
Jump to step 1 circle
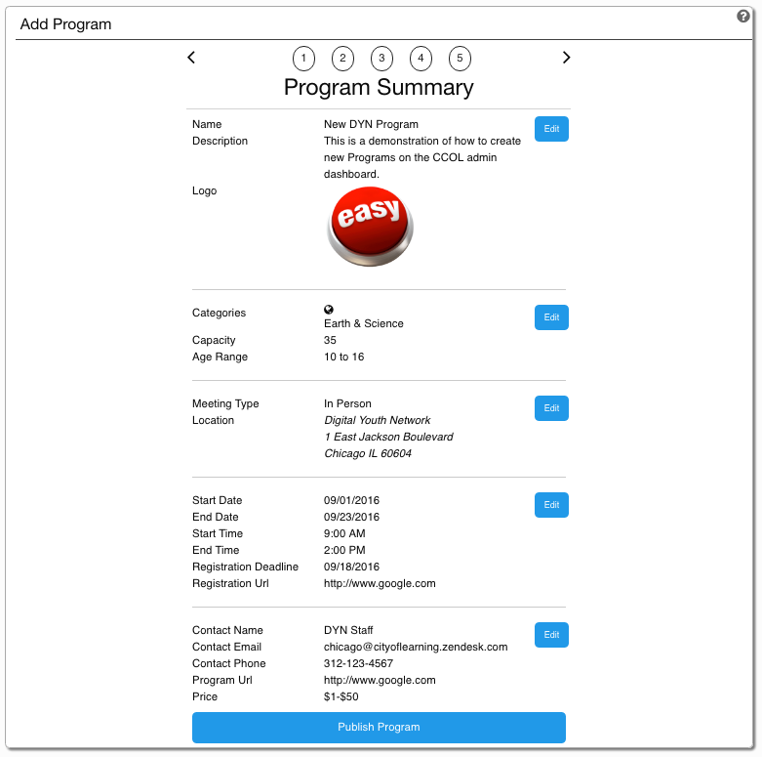pos(303,59)
